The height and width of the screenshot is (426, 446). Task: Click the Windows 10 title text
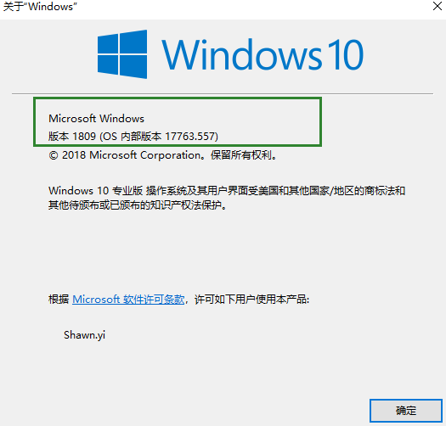pyautogui.click(x=263, y=54)
